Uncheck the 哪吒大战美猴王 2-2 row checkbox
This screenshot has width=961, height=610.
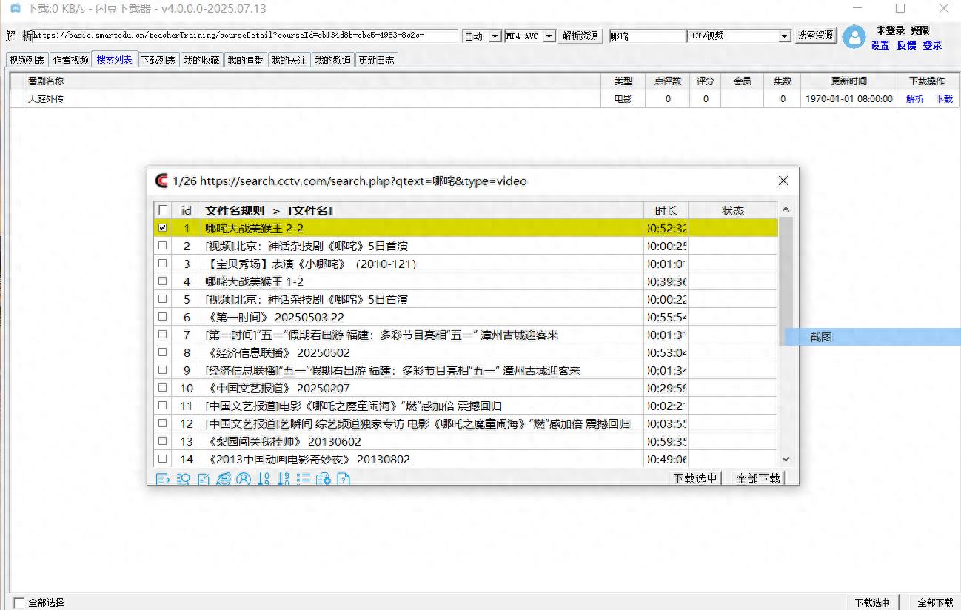pos(163,228)
